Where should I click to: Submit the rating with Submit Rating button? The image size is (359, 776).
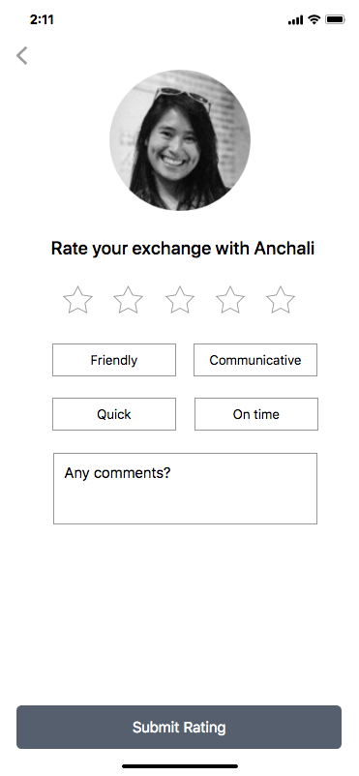[x=179, y=727]
